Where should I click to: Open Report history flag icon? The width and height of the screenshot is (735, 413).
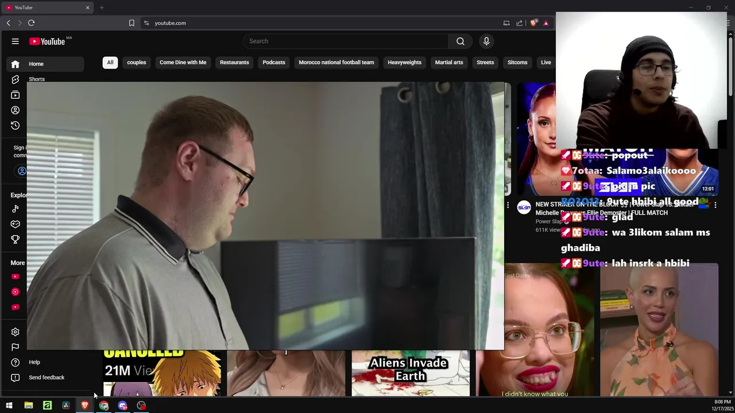coord(16,347)
